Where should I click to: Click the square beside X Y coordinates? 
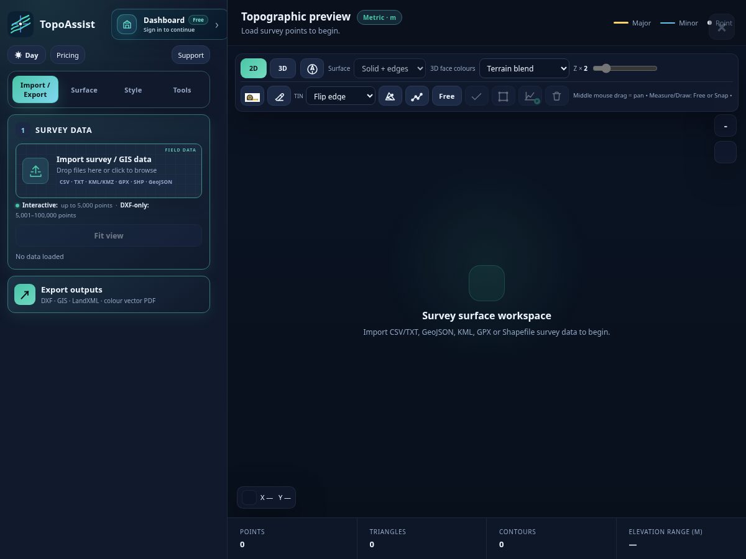point(249,498)
